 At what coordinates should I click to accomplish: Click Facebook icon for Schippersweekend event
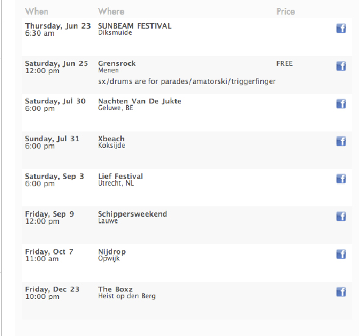point(341,217)
